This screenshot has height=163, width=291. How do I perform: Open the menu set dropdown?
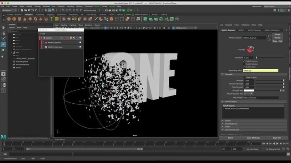[9, 10]
